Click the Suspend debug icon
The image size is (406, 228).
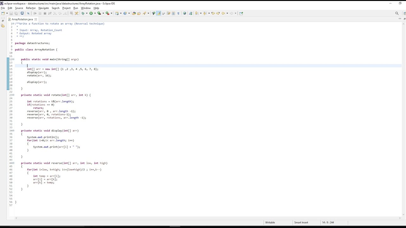pos(40,13)
